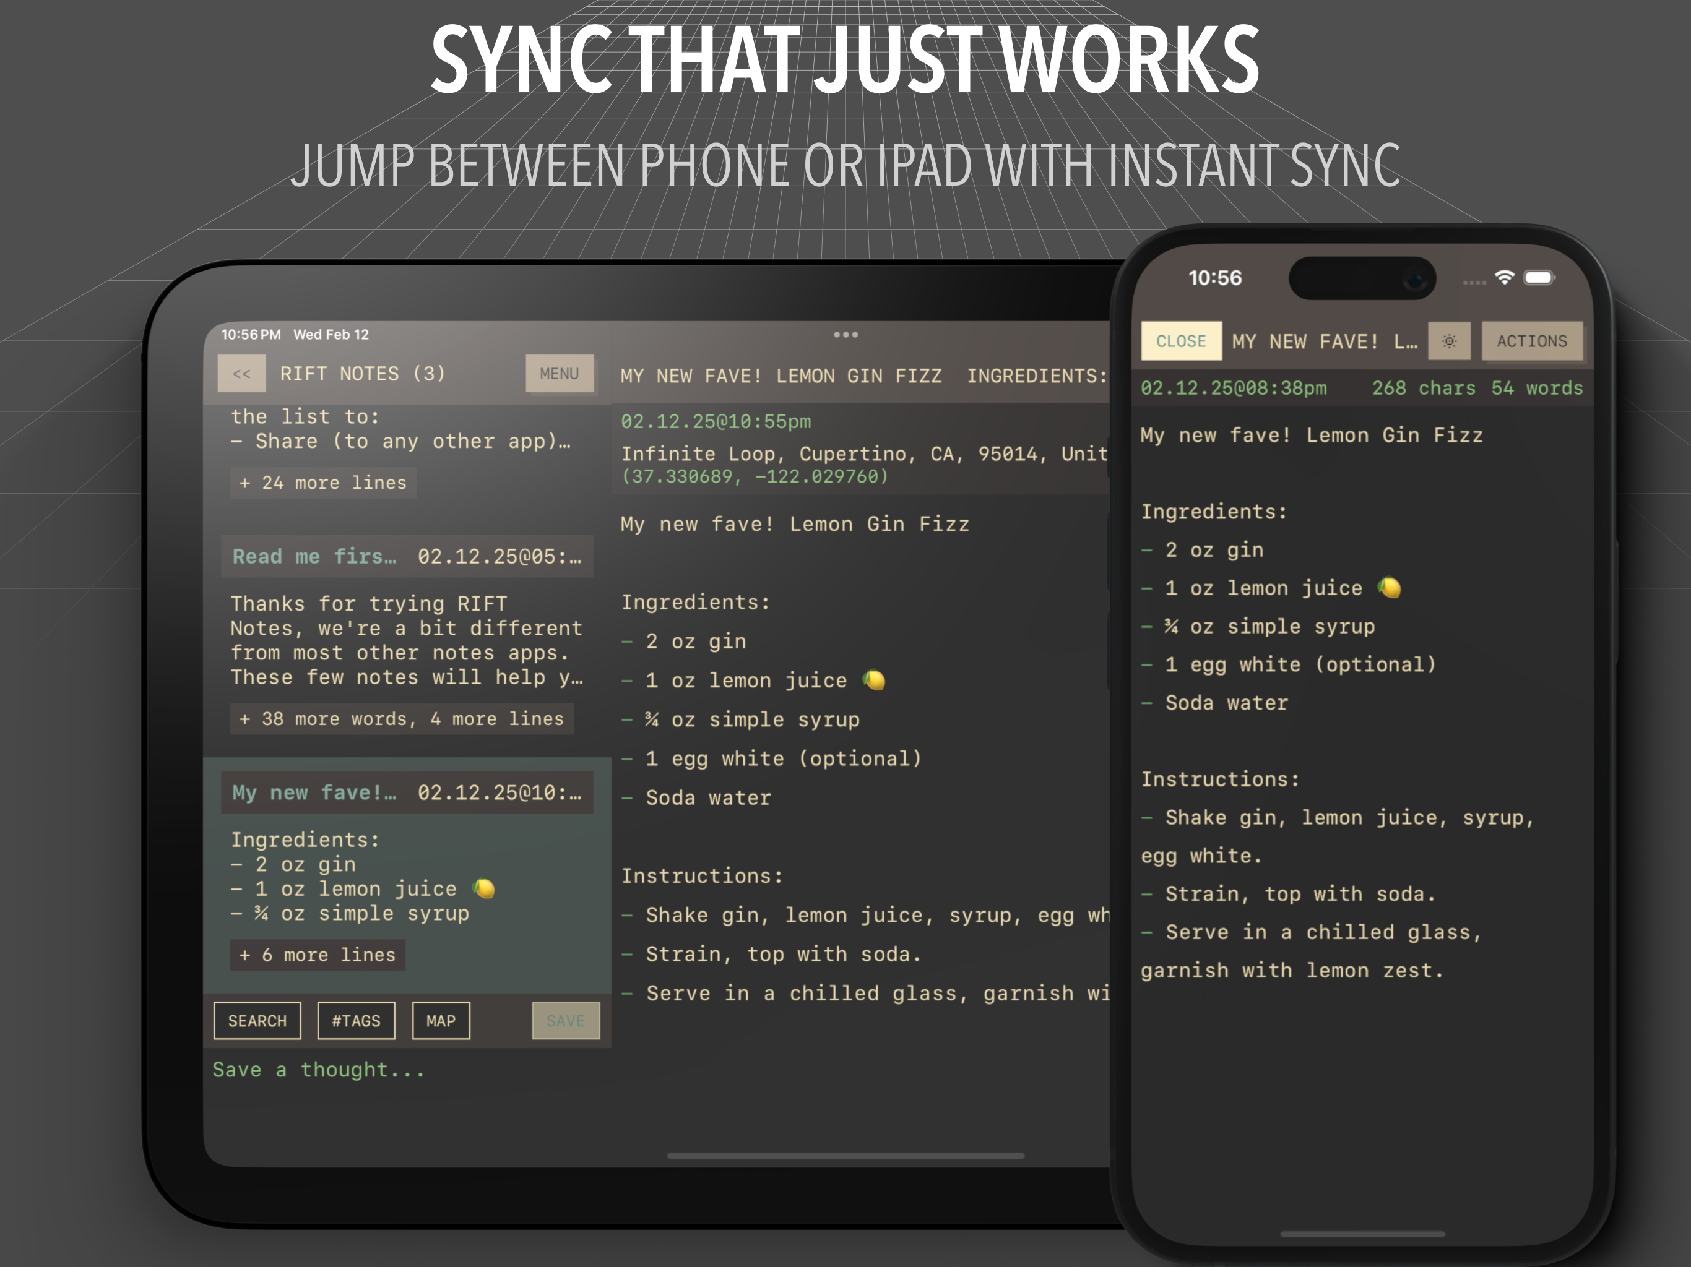Focus the "Save a thought..." input field
This screenshot has height=1267, width=1691.
407,1070
